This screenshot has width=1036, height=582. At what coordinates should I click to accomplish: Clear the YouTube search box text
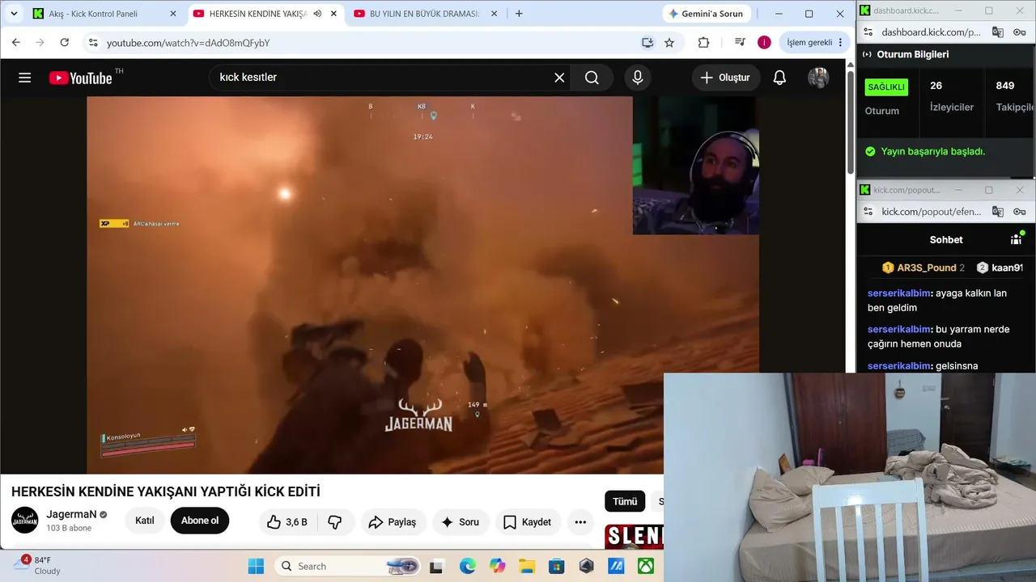[559, 78]
